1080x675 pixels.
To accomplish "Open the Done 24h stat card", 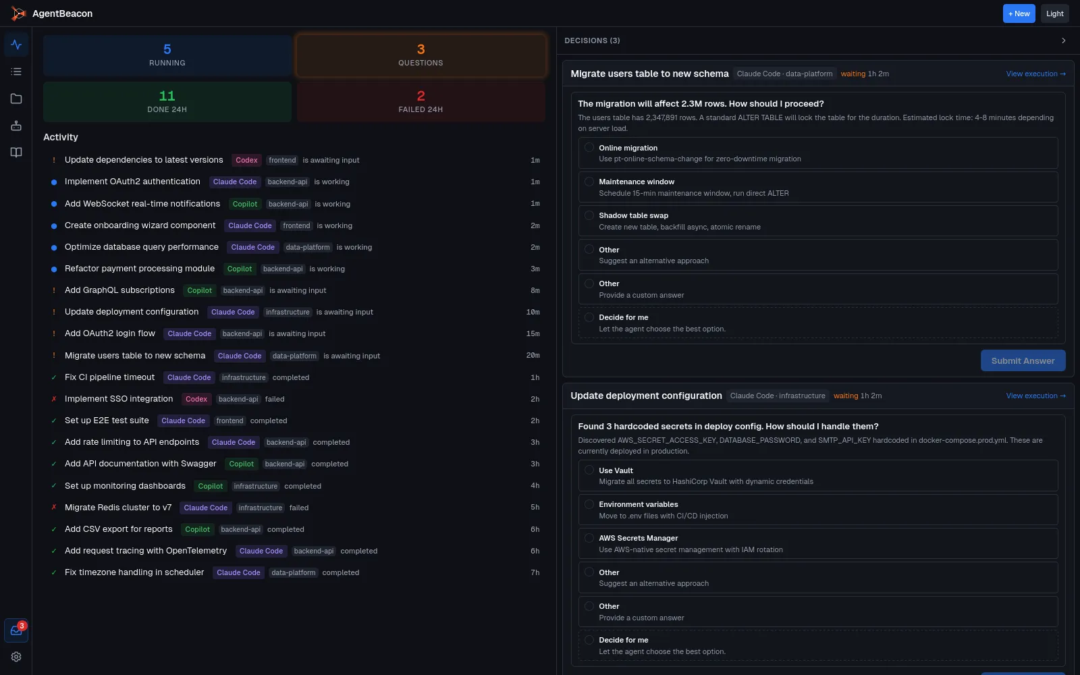I will pyautogui.click(x=167, y=102).
